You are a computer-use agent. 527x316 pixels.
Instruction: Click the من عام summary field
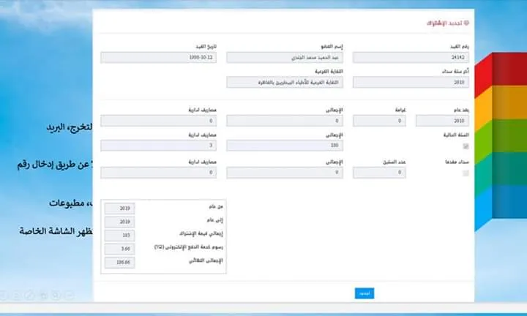[x=119, y=208]
